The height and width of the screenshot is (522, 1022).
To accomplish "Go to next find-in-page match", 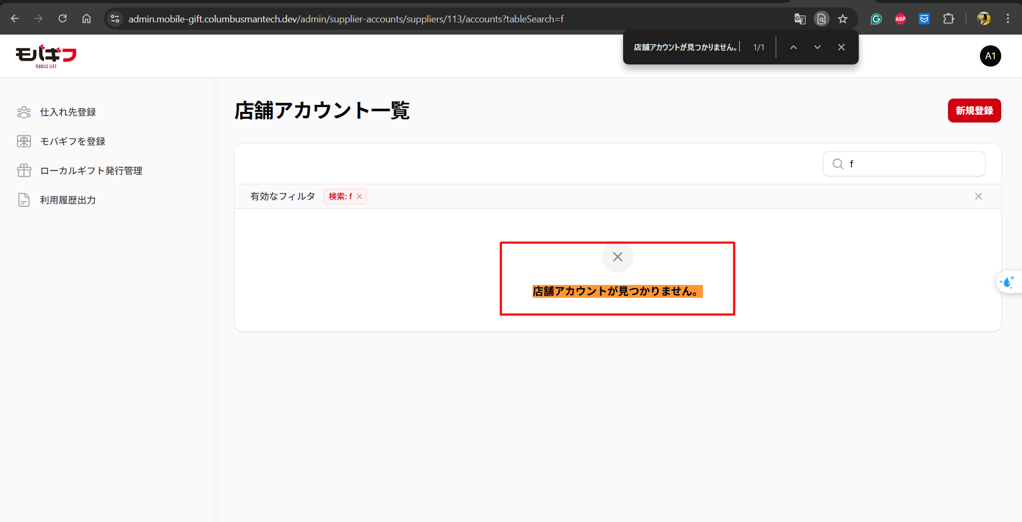I will (817, 47).
